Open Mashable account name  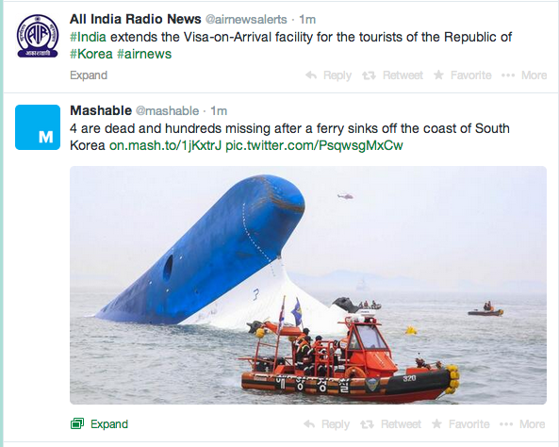coord(101,110)
